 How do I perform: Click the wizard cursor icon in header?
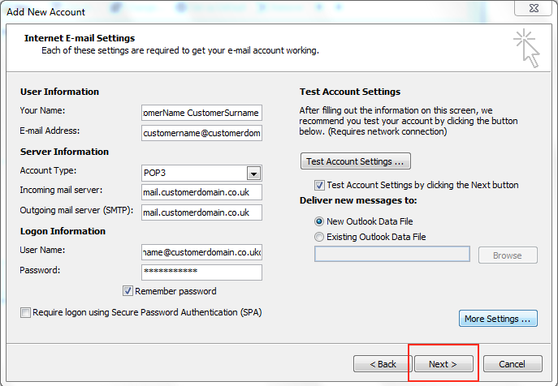coord(526,49)
